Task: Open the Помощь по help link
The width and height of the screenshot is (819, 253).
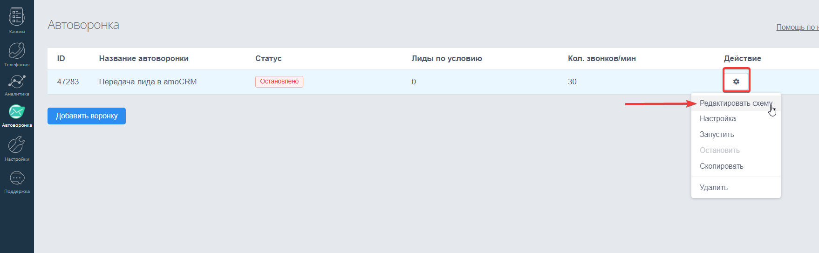Action: pyautogui.click(x=797, y=27)
